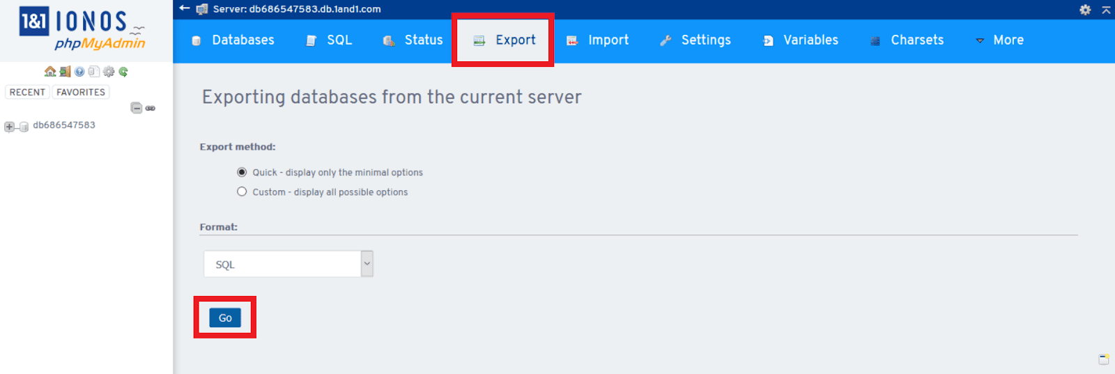Open database db686547583 in tree
Image resolution: width=1115 pixels, height=374 pixels.
[x=64, y=125]
